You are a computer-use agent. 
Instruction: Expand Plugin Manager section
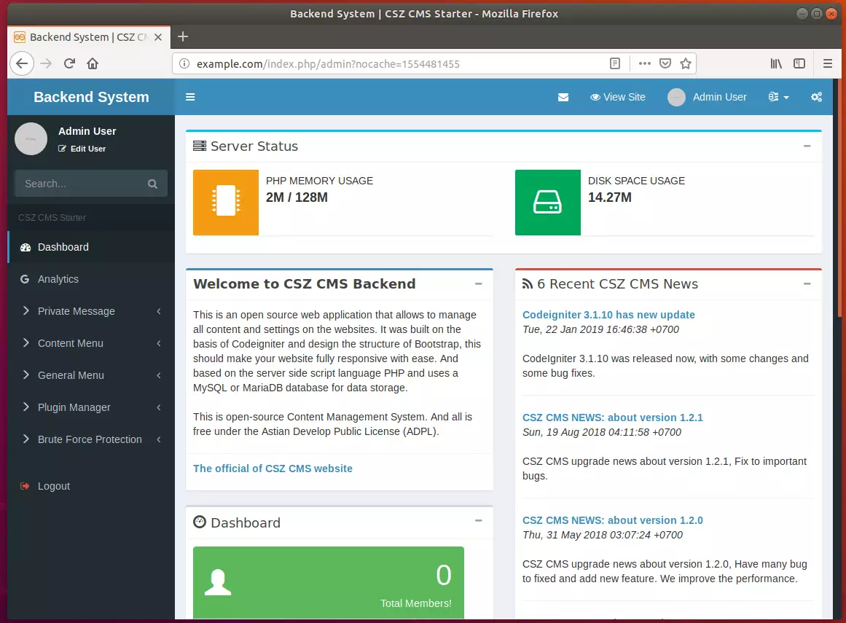tap(90, 407)
